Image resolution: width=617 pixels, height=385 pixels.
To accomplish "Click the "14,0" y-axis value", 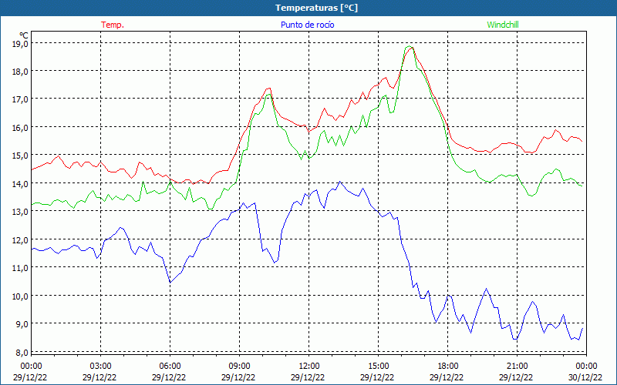I will click(20, 184).
